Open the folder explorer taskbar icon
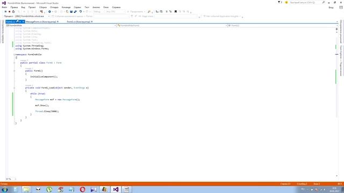This screenshot has width=344, height=193. [x=26, y=189]
